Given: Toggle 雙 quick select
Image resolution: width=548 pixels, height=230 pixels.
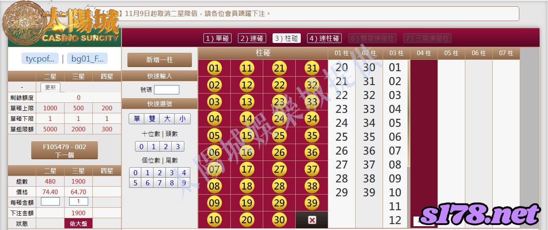Looking at the screenshot, I should coord(152,119).
